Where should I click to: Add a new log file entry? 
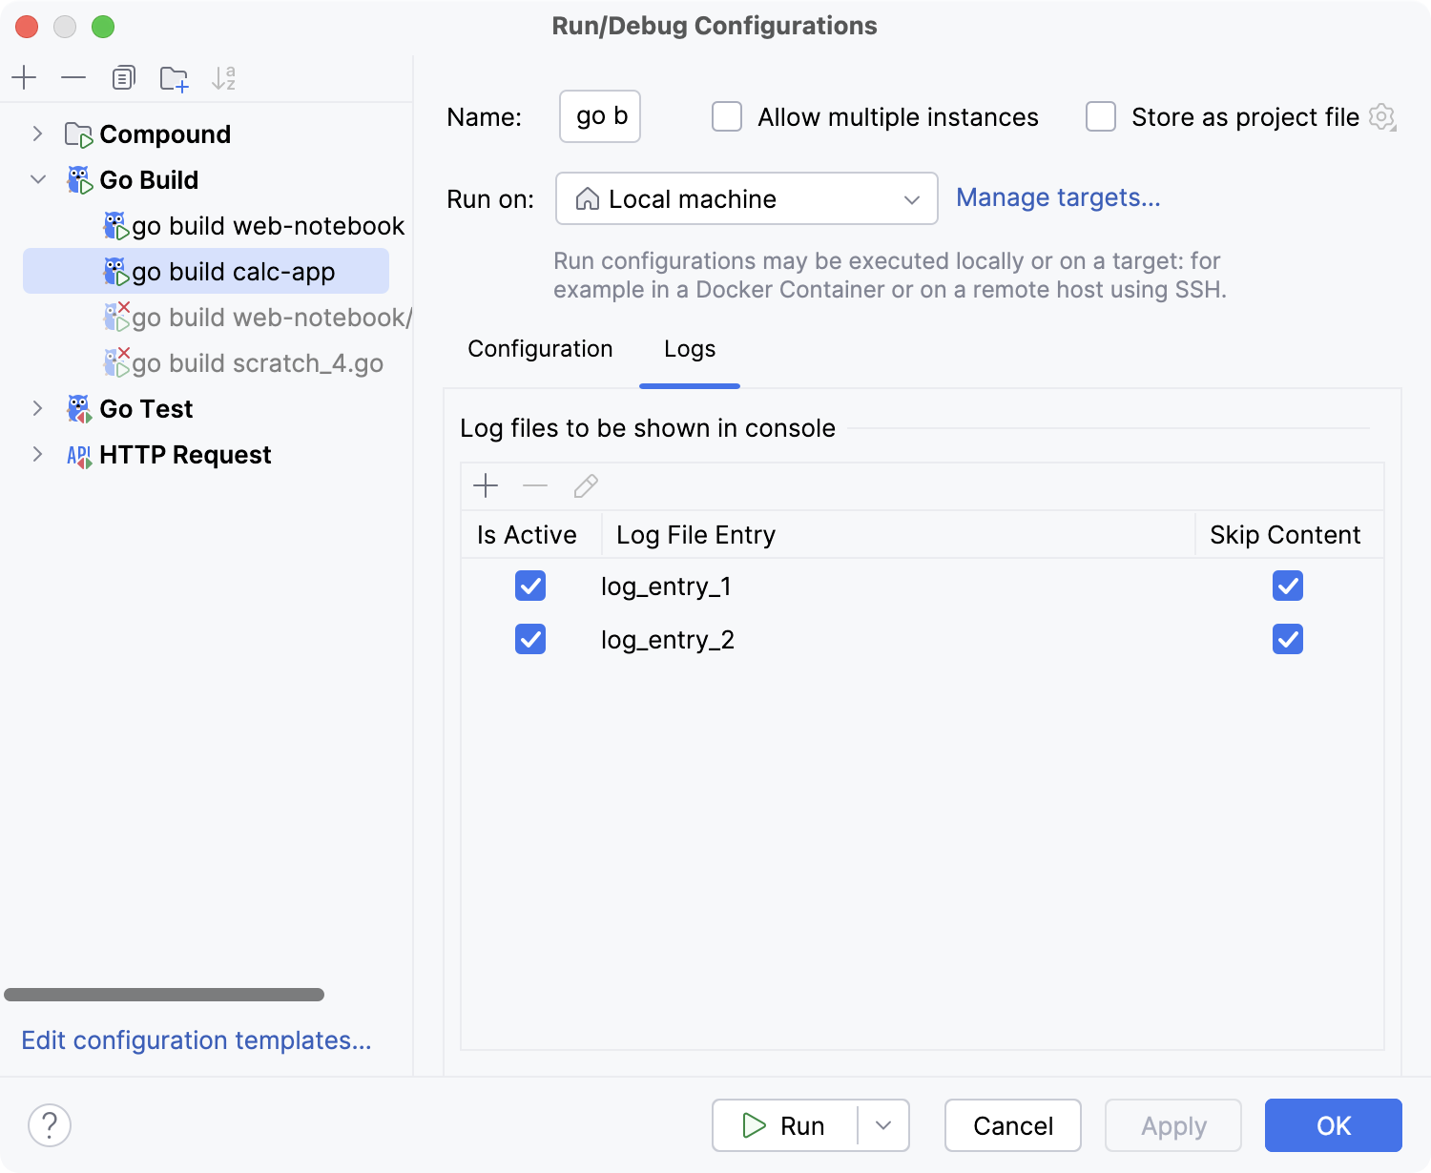[x=486, y=485]
